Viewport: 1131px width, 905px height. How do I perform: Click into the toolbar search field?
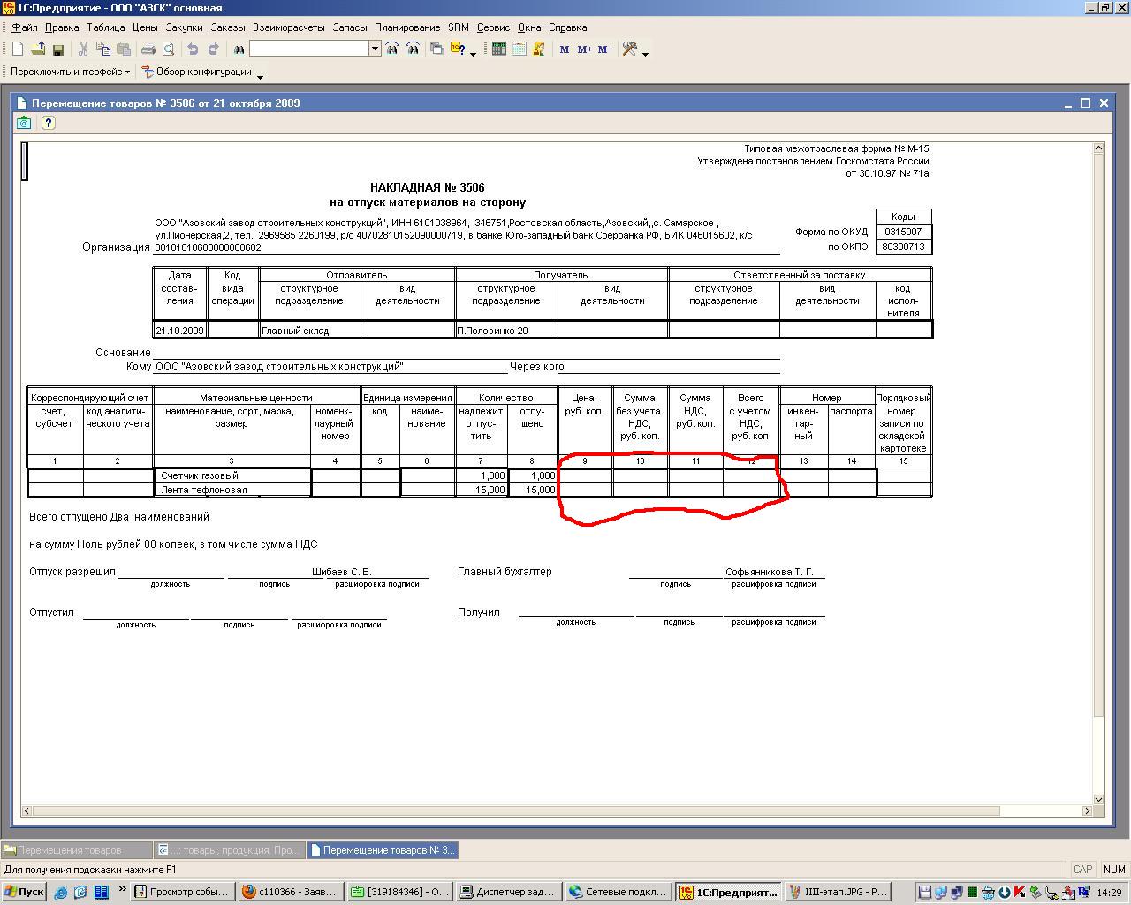pos(309,49)
